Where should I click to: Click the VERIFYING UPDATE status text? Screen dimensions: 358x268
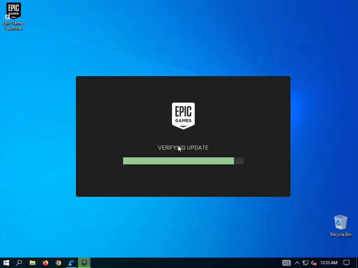click(x=183, y=148)
